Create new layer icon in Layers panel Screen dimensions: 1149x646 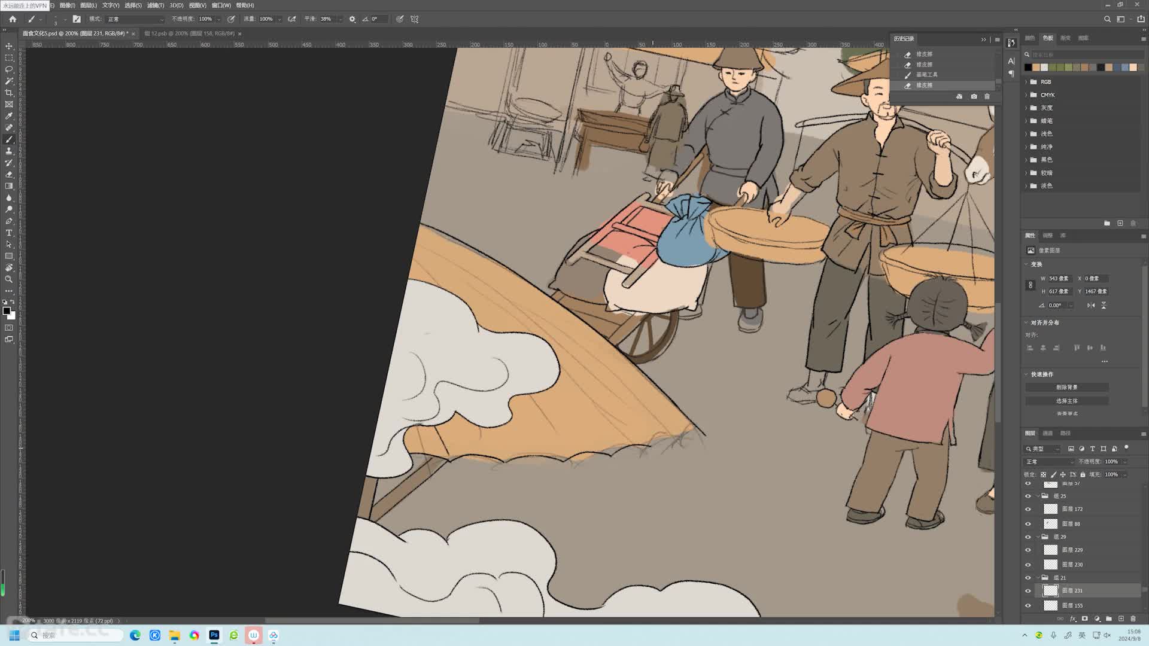point(1121,619)
